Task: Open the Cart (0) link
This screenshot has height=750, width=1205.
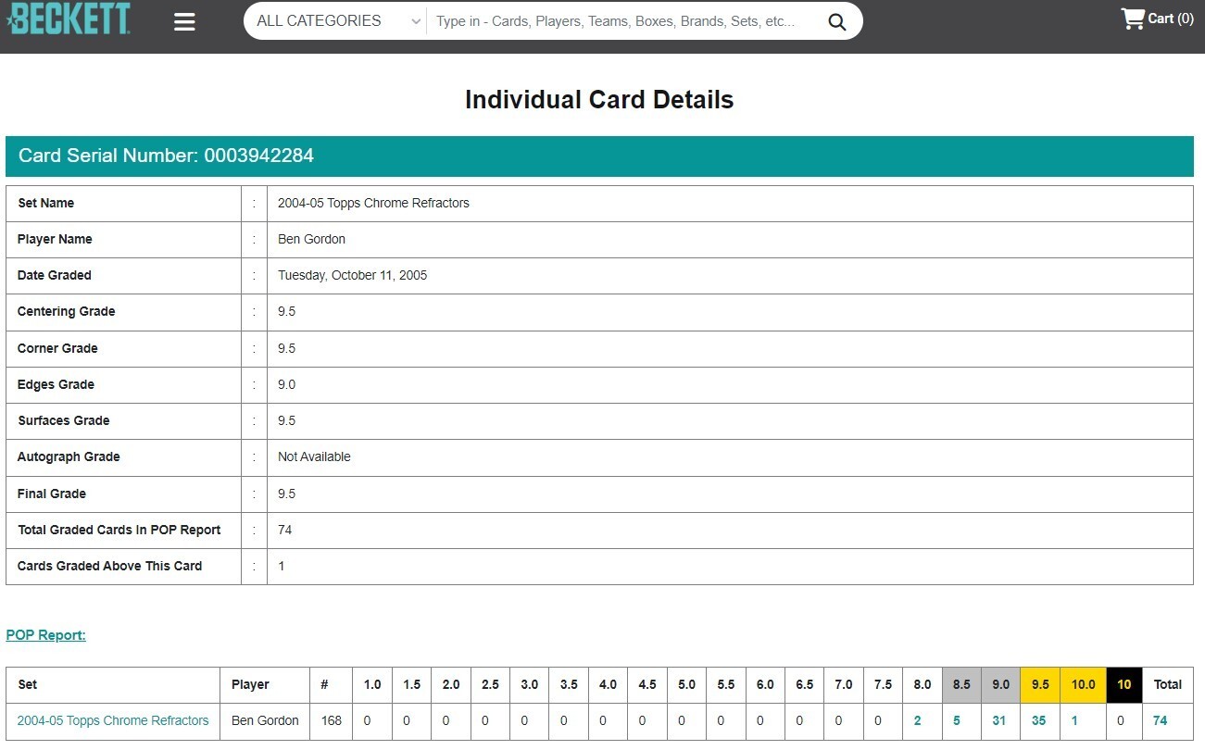Action: point(1171,19)
